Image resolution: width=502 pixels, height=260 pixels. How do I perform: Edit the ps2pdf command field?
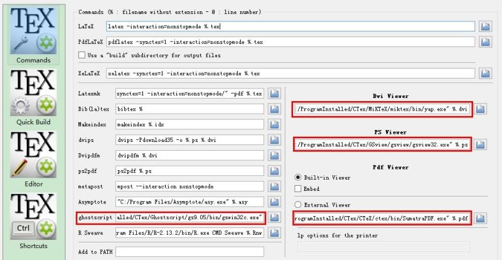pyautogui.click(x=190, y=171)
